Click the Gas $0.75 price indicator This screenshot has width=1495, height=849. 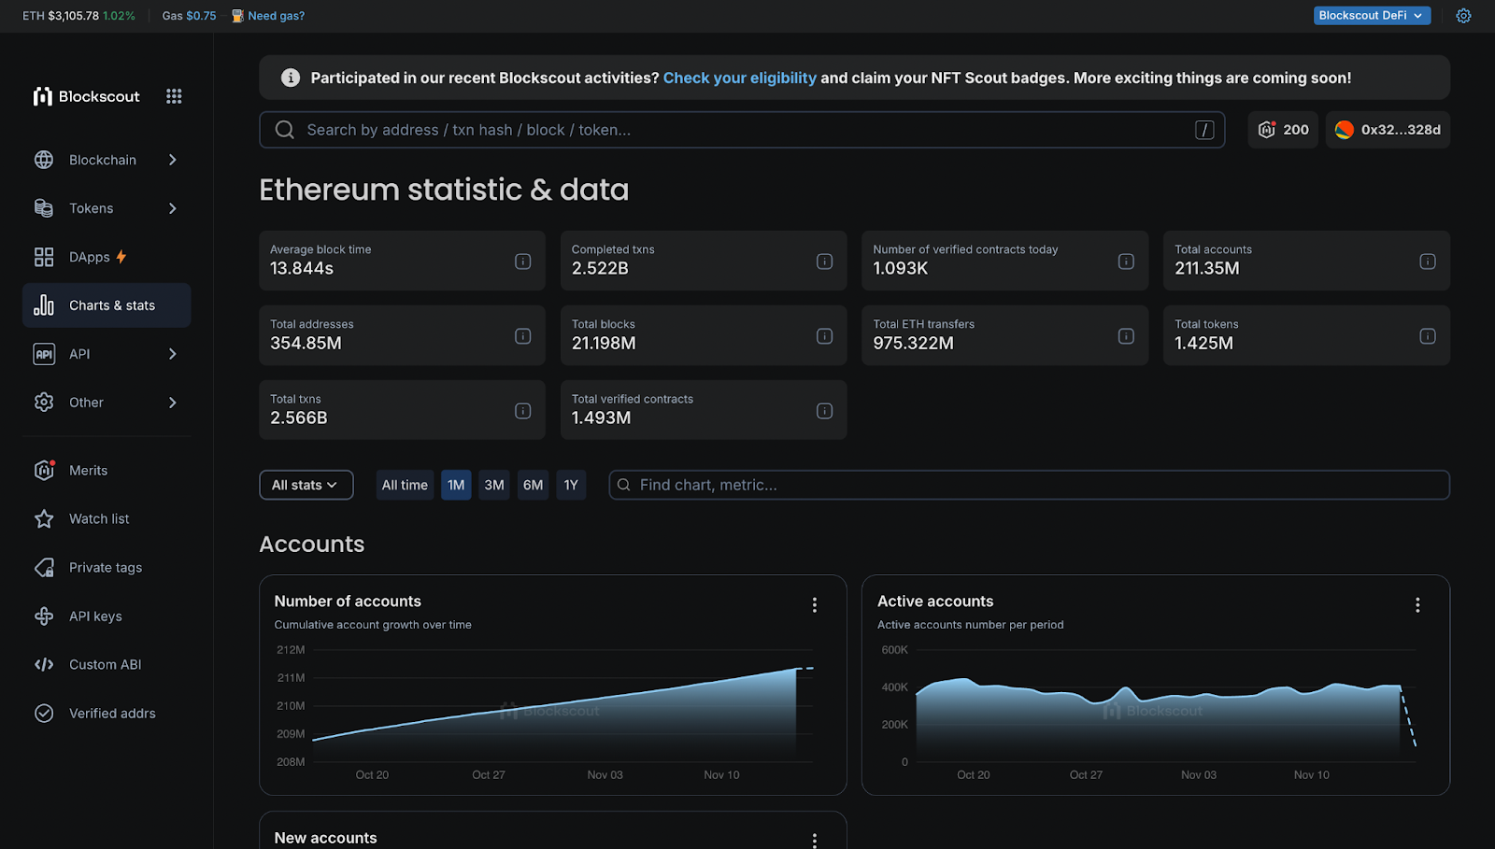(189, 16)
